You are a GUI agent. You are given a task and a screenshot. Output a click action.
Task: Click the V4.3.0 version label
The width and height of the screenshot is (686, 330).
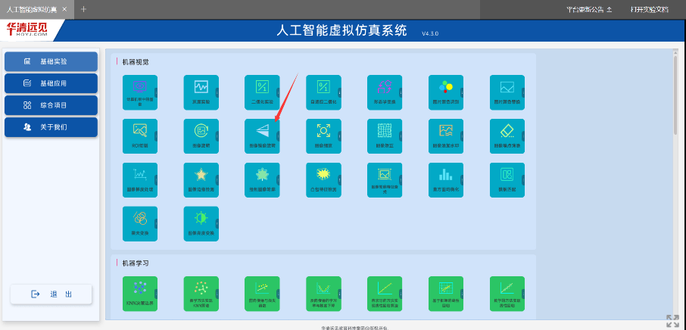430,33
